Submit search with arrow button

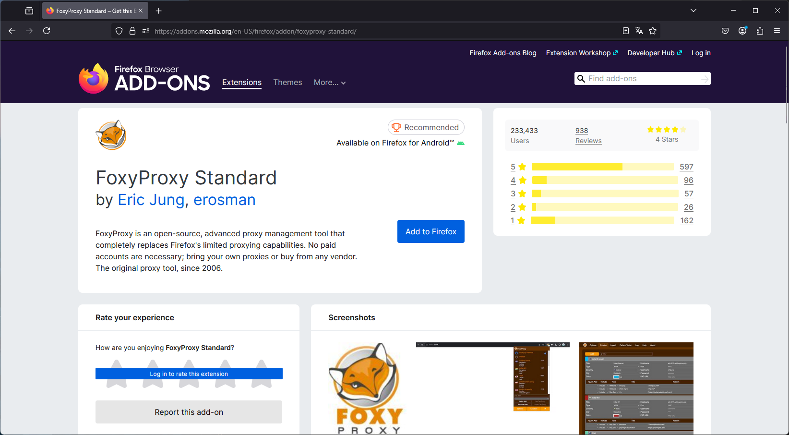[705, 79]
